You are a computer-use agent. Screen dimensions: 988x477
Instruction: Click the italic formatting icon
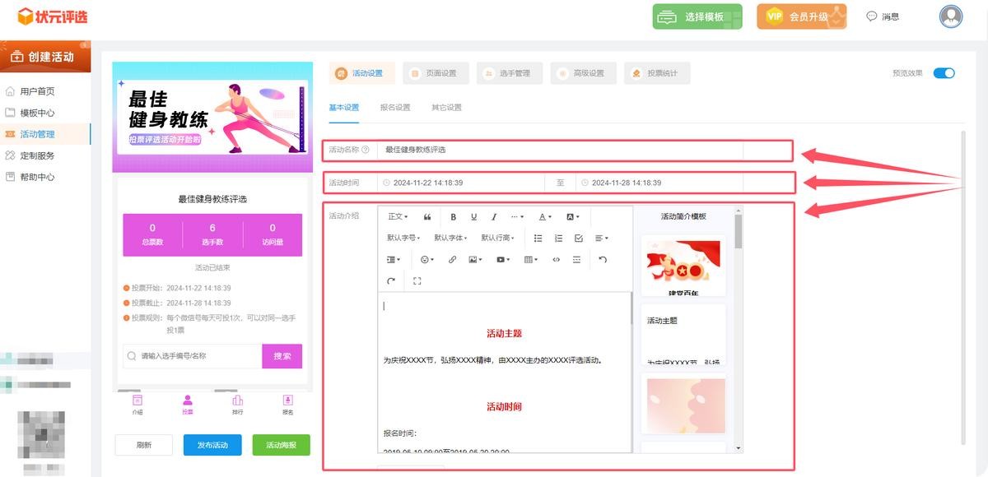[x=494, y=217]
